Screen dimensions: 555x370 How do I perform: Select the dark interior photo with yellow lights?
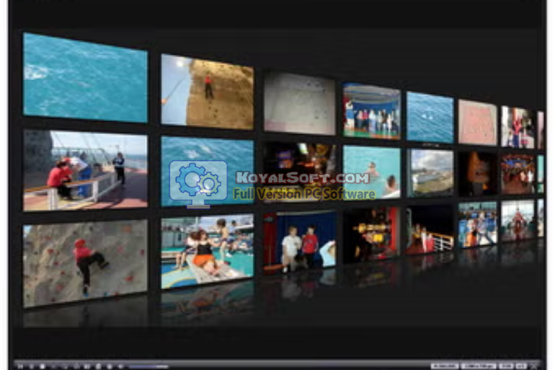[372, 235]
